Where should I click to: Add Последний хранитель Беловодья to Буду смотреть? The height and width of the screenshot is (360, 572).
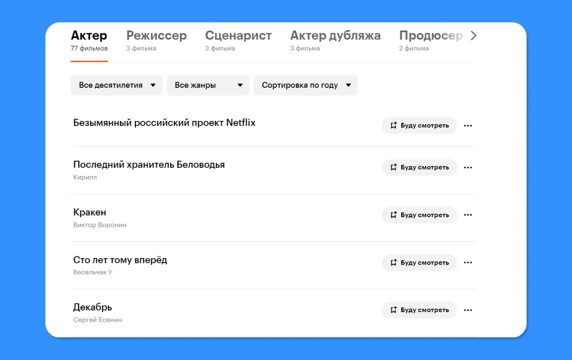click(x=419, y=167)
